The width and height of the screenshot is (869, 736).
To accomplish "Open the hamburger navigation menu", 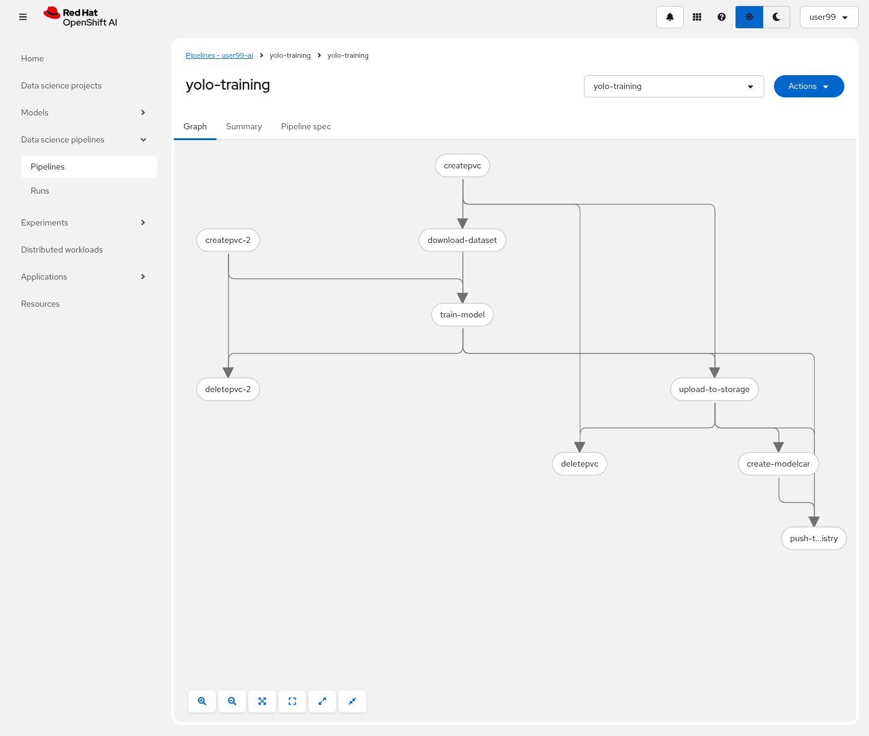I will (23, 17).
